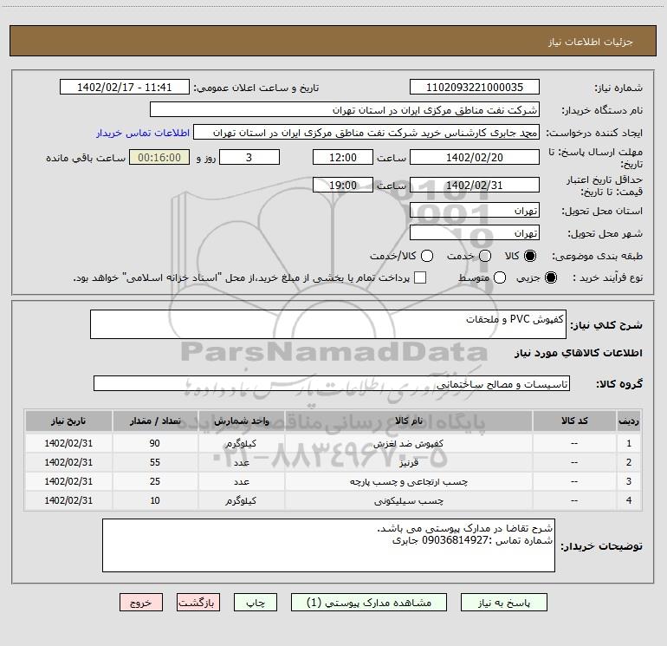Click the نام کالا column header
The height and width of the screenshot is (646, 667).
click(408, 421)
